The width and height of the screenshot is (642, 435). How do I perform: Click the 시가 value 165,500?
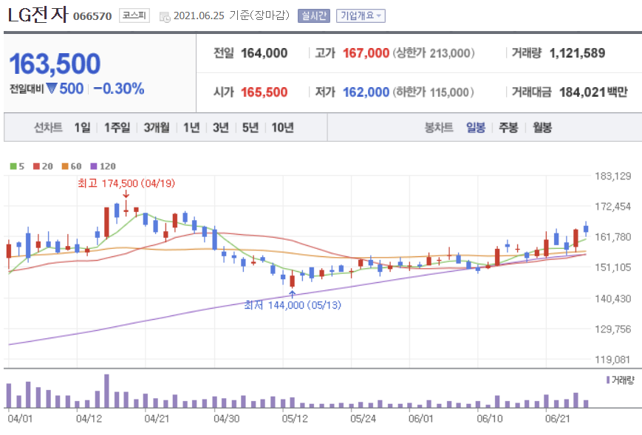[x=264, y=92]
